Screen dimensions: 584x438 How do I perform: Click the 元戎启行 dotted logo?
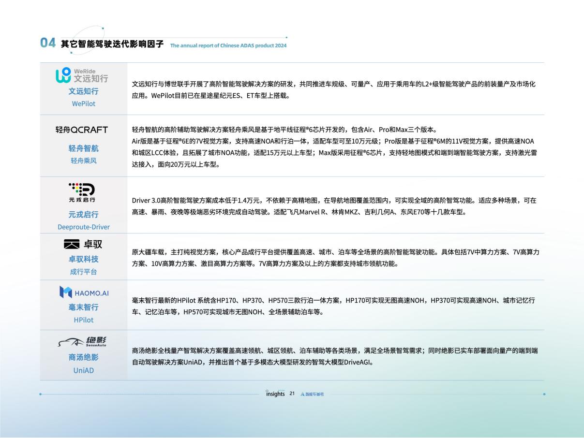[82, 193]
